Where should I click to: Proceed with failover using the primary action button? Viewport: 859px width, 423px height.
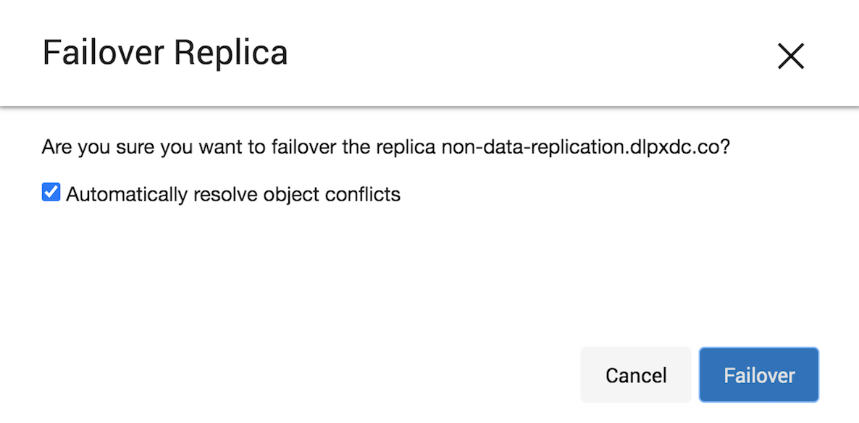[x=758, y=374]
